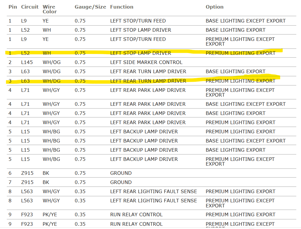Image resolution: width=301 pixels, height=229 pixels.
Task: Click "PK/YE" in the F923 PREMIUM LIGHTING EXPORT row
Action: tap(50, 214)
